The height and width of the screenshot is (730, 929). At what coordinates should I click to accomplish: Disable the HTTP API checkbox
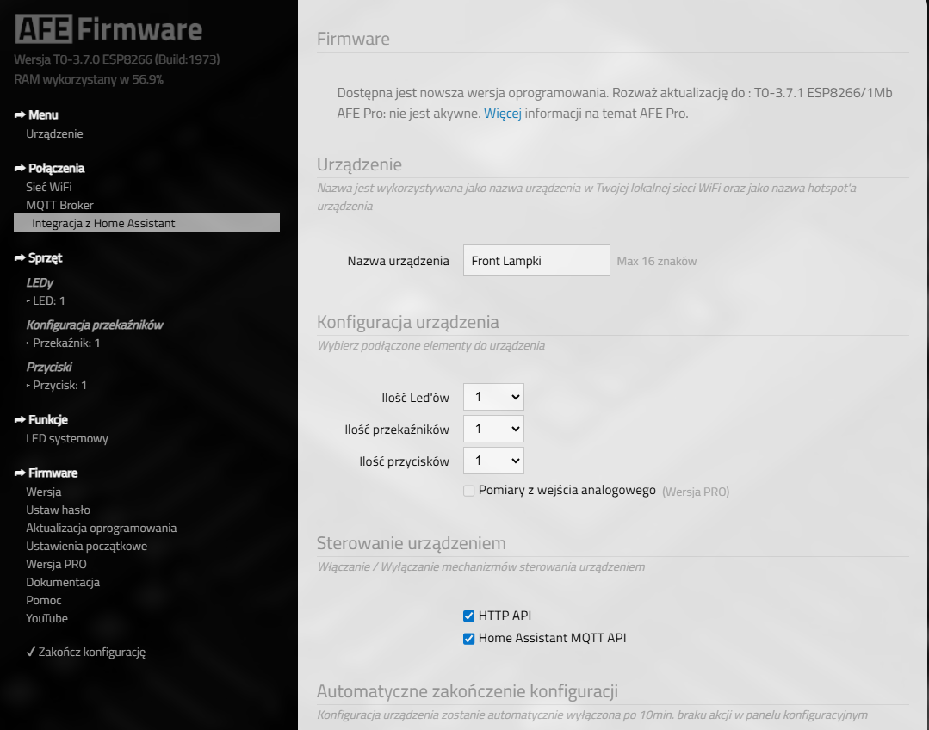pos(468,616)
